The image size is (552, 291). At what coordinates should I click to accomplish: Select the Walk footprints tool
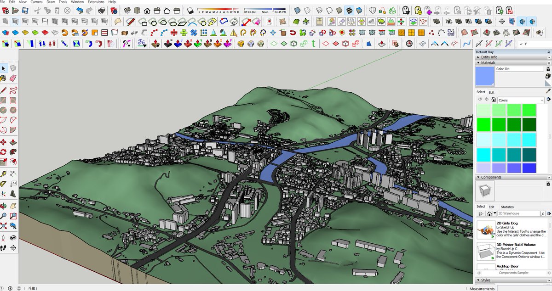[4, 248]
